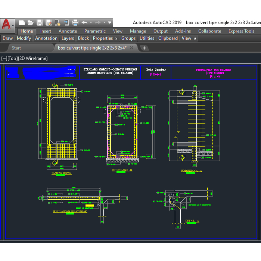Image resolution: width=261 pixels, height=261 pixels.
Task: Expand the View ribbon panel
Action: (186, 38)
